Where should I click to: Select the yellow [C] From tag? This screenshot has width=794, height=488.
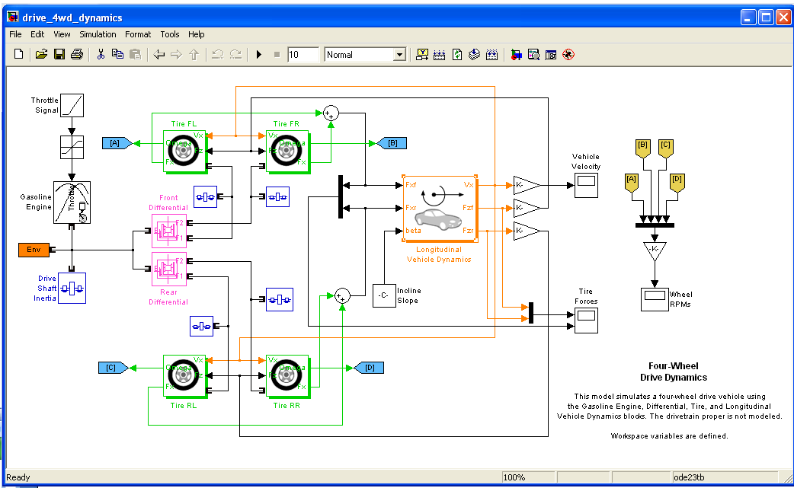click(x=666, y=148)
